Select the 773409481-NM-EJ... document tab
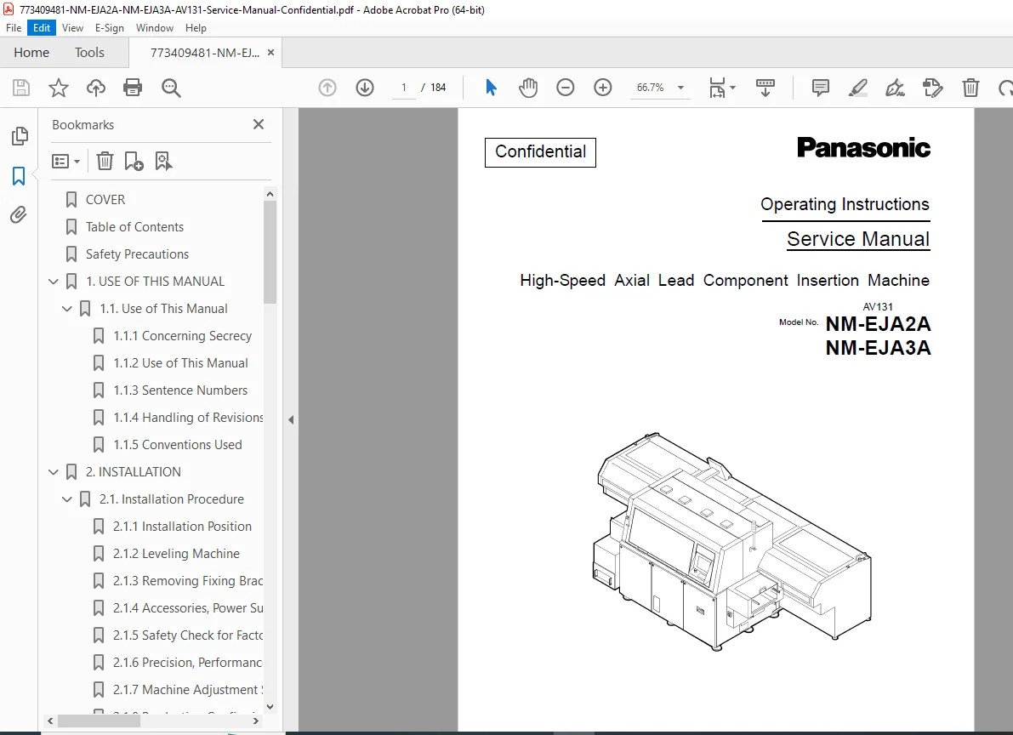Image resolution: width=1013 pixels, height=735 pixels. tap(205, 53)
